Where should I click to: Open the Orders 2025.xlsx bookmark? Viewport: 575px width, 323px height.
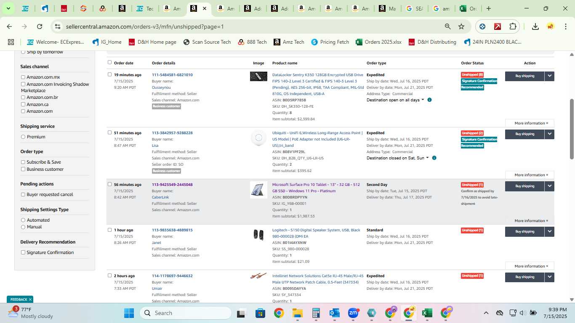378,42
